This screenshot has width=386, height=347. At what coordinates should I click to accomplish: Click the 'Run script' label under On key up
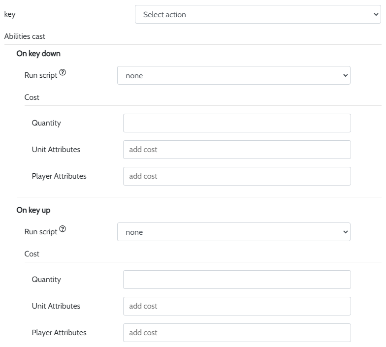pyautogui.click(x=41, y=232)
